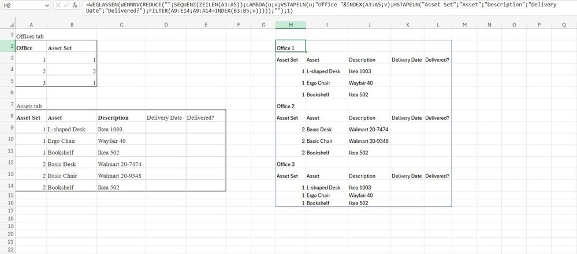Select column H header
Image resolution: width=577 pixels, height=254 pixels.
point(291,25)
